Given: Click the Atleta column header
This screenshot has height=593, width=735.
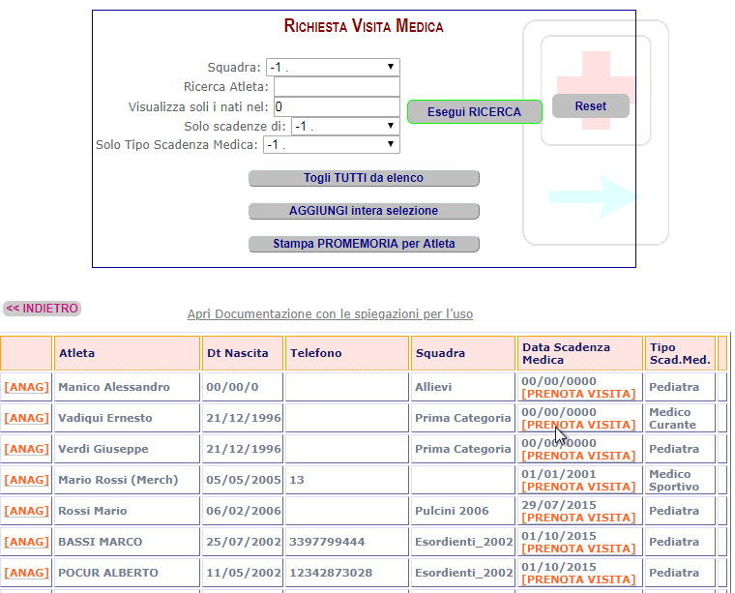Looking at the screenshot, I should click(x=127, y=353).
